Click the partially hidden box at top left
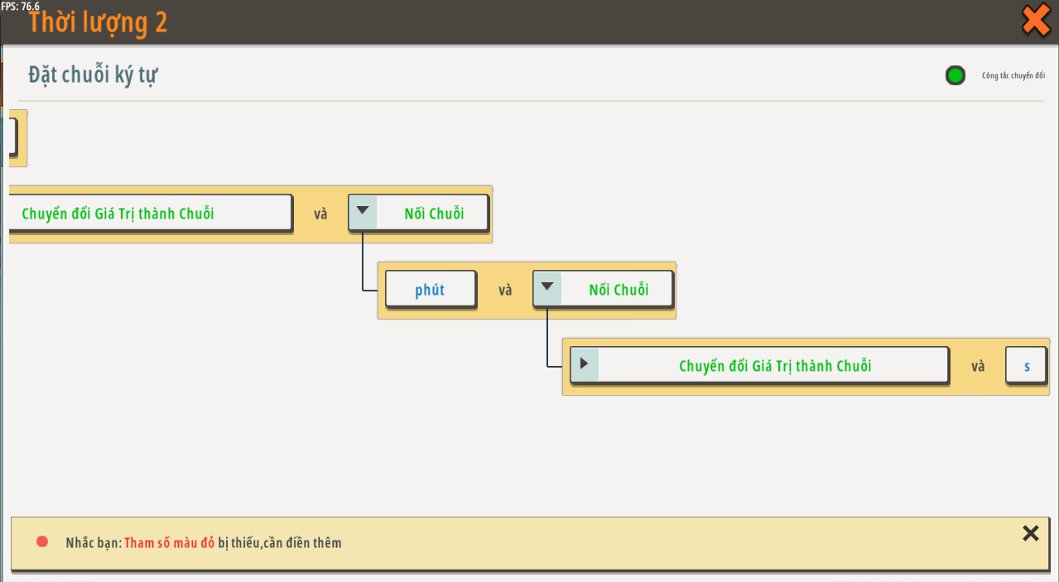1059x582 pixels. coord(12,137)
